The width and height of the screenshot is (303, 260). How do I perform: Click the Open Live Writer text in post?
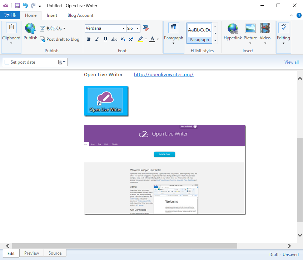click(103, 74)
